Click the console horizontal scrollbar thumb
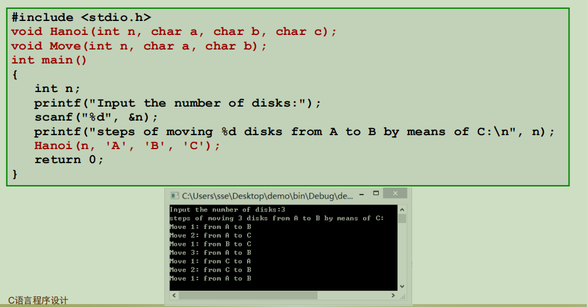 pyautogui.click(x=248, y=295)
